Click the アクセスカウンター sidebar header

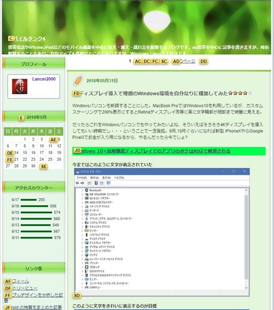pyautogui.click(x=33, y=188)
